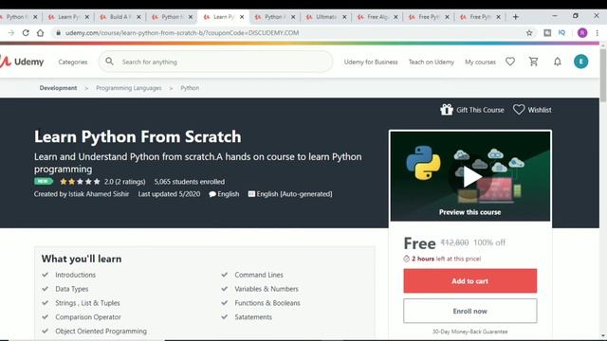
Task: Click the address bar URL
Action: point(182,33)
